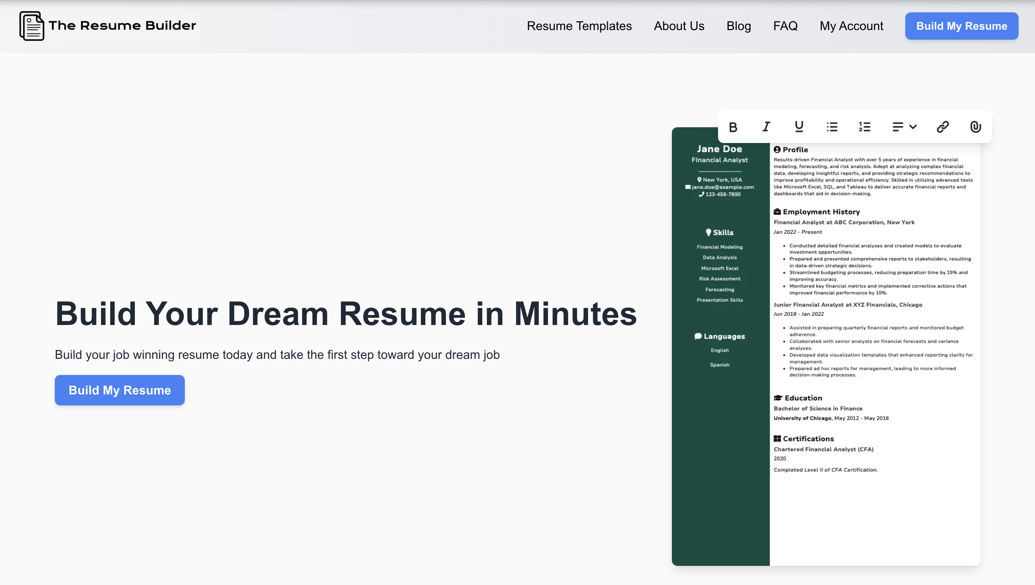Insert a bulleted list

pyautogui.click(x=832, y=127)
